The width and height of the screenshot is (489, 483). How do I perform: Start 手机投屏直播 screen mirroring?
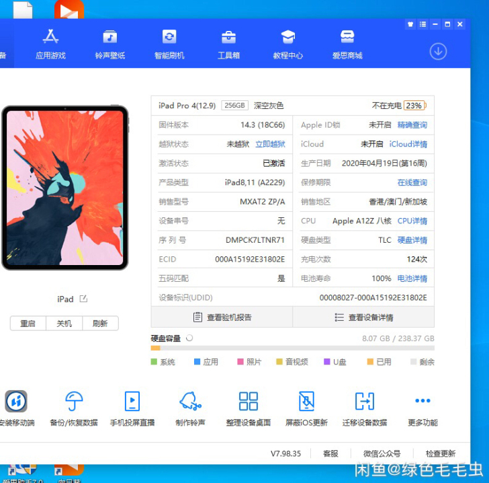click(132, 408)
